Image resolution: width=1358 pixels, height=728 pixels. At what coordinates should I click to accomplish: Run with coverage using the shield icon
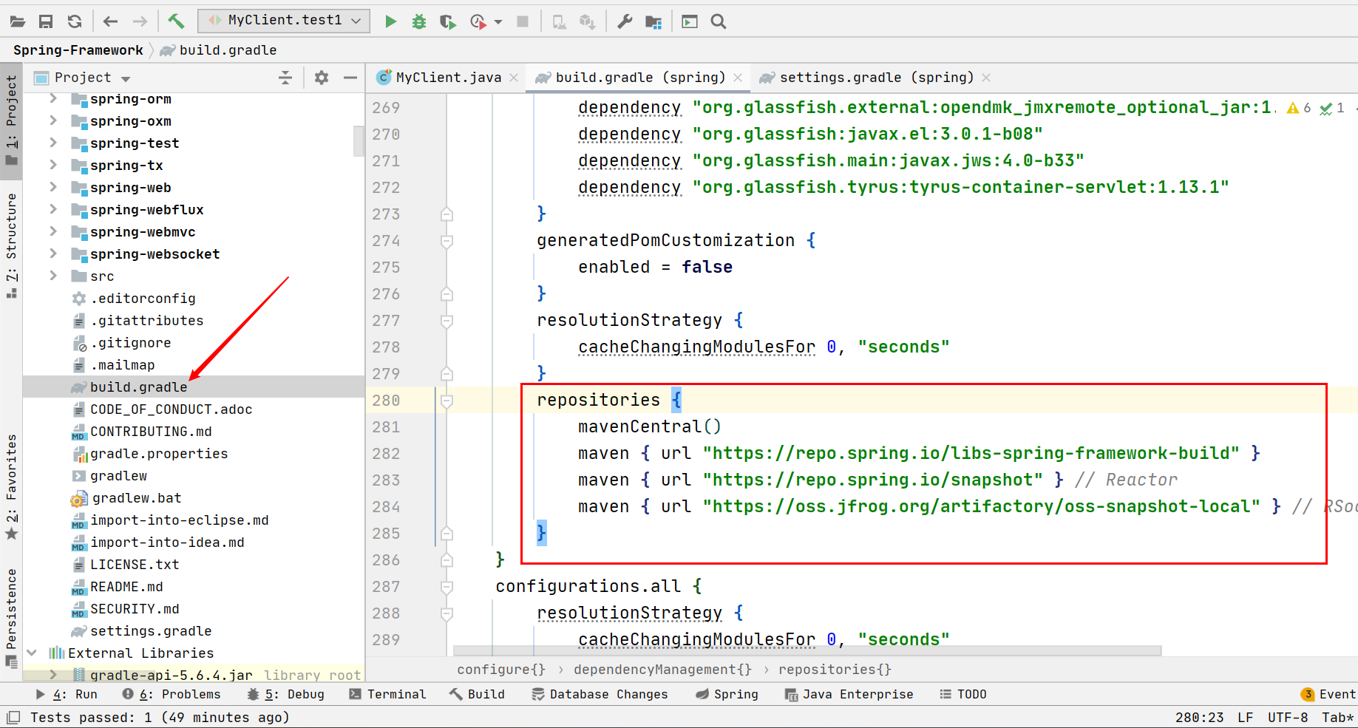447,21
